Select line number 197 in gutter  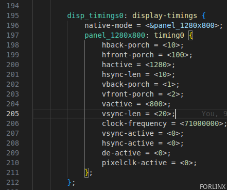12,35
